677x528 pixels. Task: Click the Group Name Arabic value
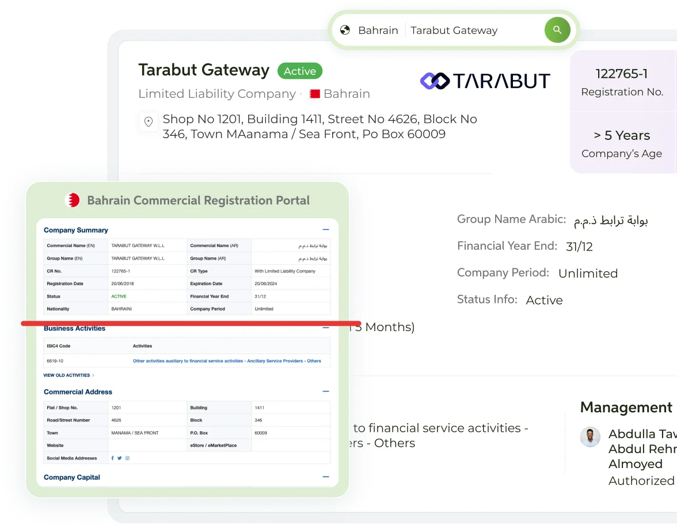click(610, 220)
